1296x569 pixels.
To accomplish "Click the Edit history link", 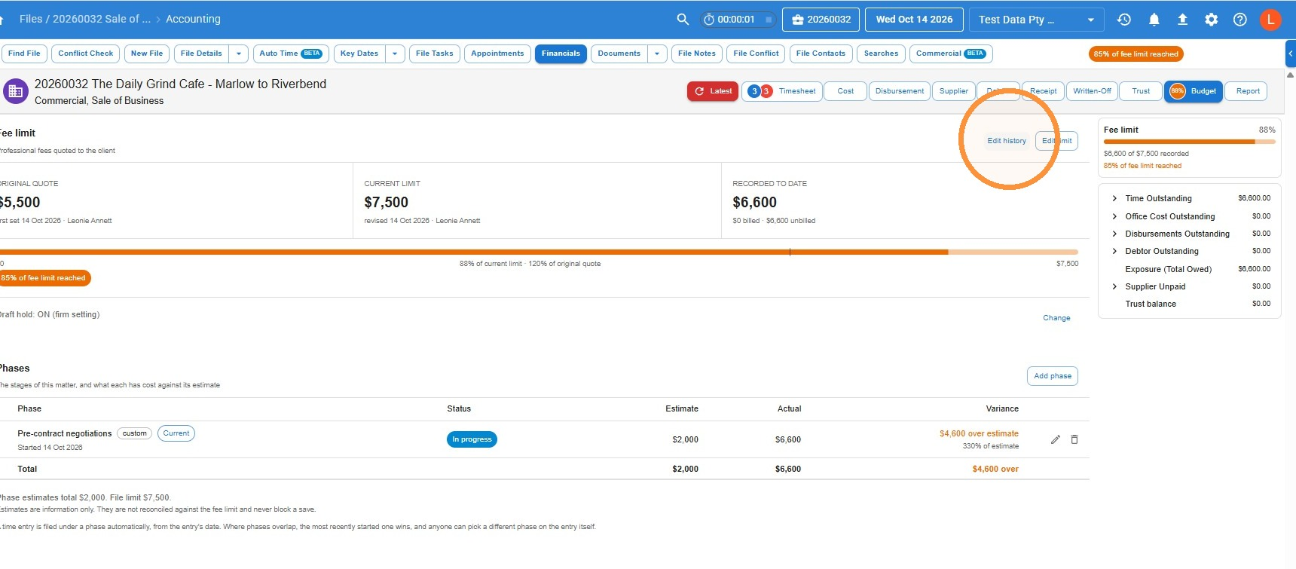I will click(x=1007, y=141).
